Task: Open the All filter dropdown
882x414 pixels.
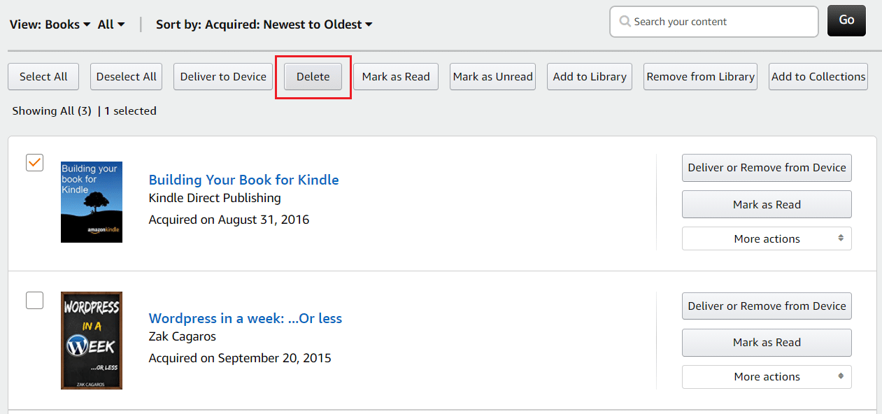Action: tap(111, 24)
